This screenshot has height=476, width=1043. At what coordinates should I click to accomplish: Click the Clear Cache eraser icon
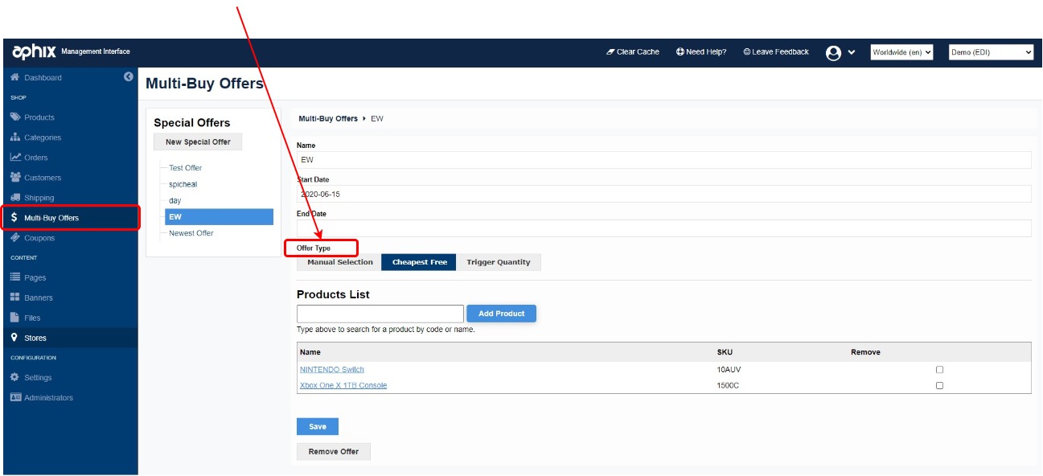click(x=610, y=52)
